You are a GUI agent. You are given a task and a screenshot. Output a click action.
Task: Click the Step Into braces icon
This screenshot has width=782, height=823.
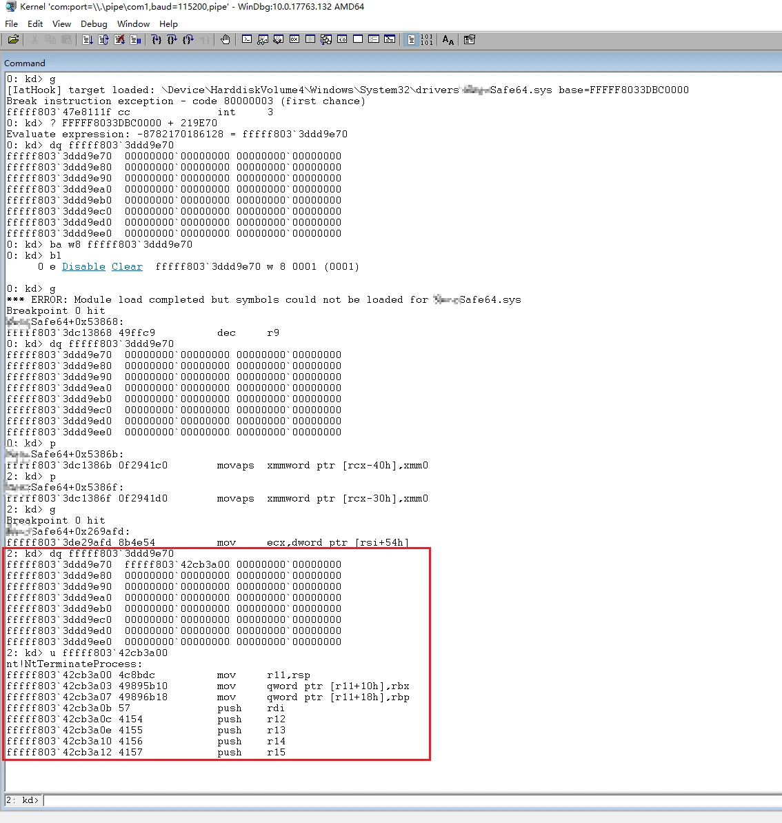tap(157, 39)
